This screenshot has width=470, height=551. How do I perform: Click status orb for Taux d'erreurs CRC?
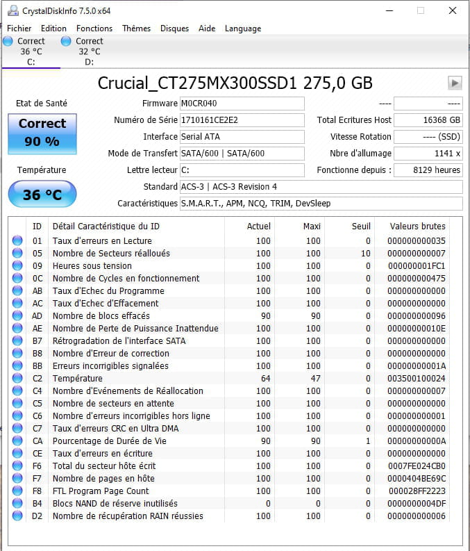pos(17,428)
